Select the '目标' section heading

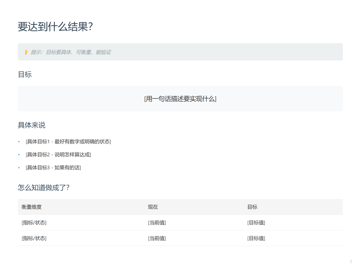pos(25,74)
